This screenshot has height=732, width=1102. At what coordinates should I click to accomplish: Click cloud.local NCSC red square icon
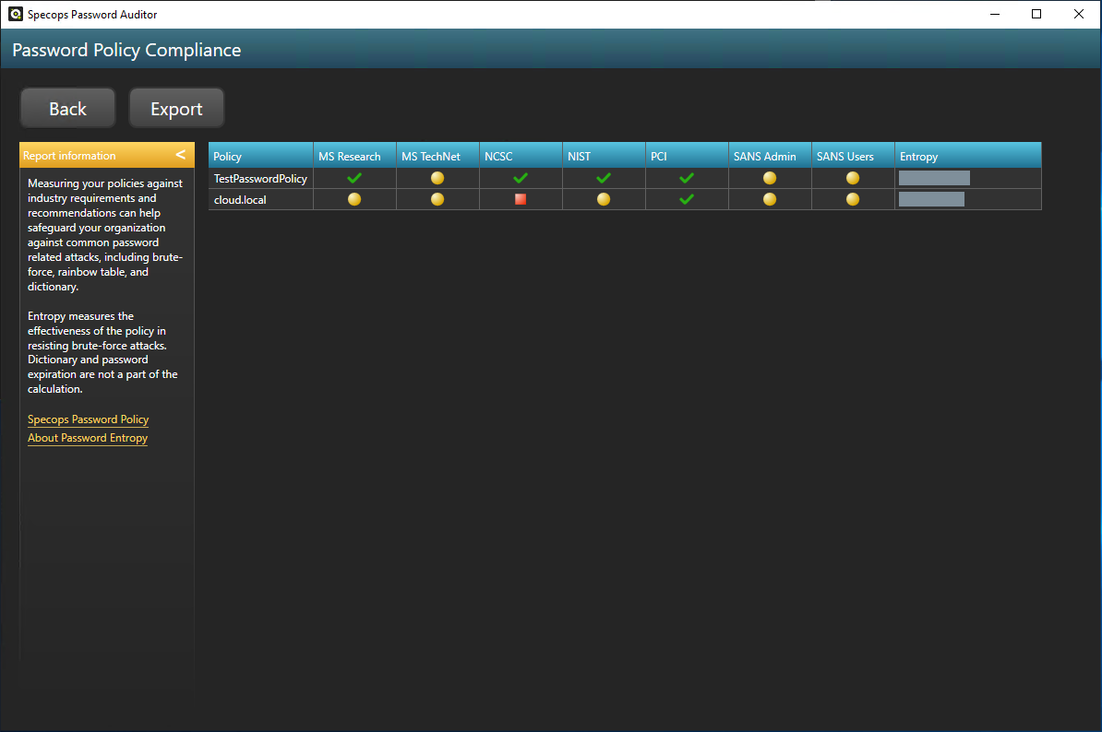coord(520,199)
